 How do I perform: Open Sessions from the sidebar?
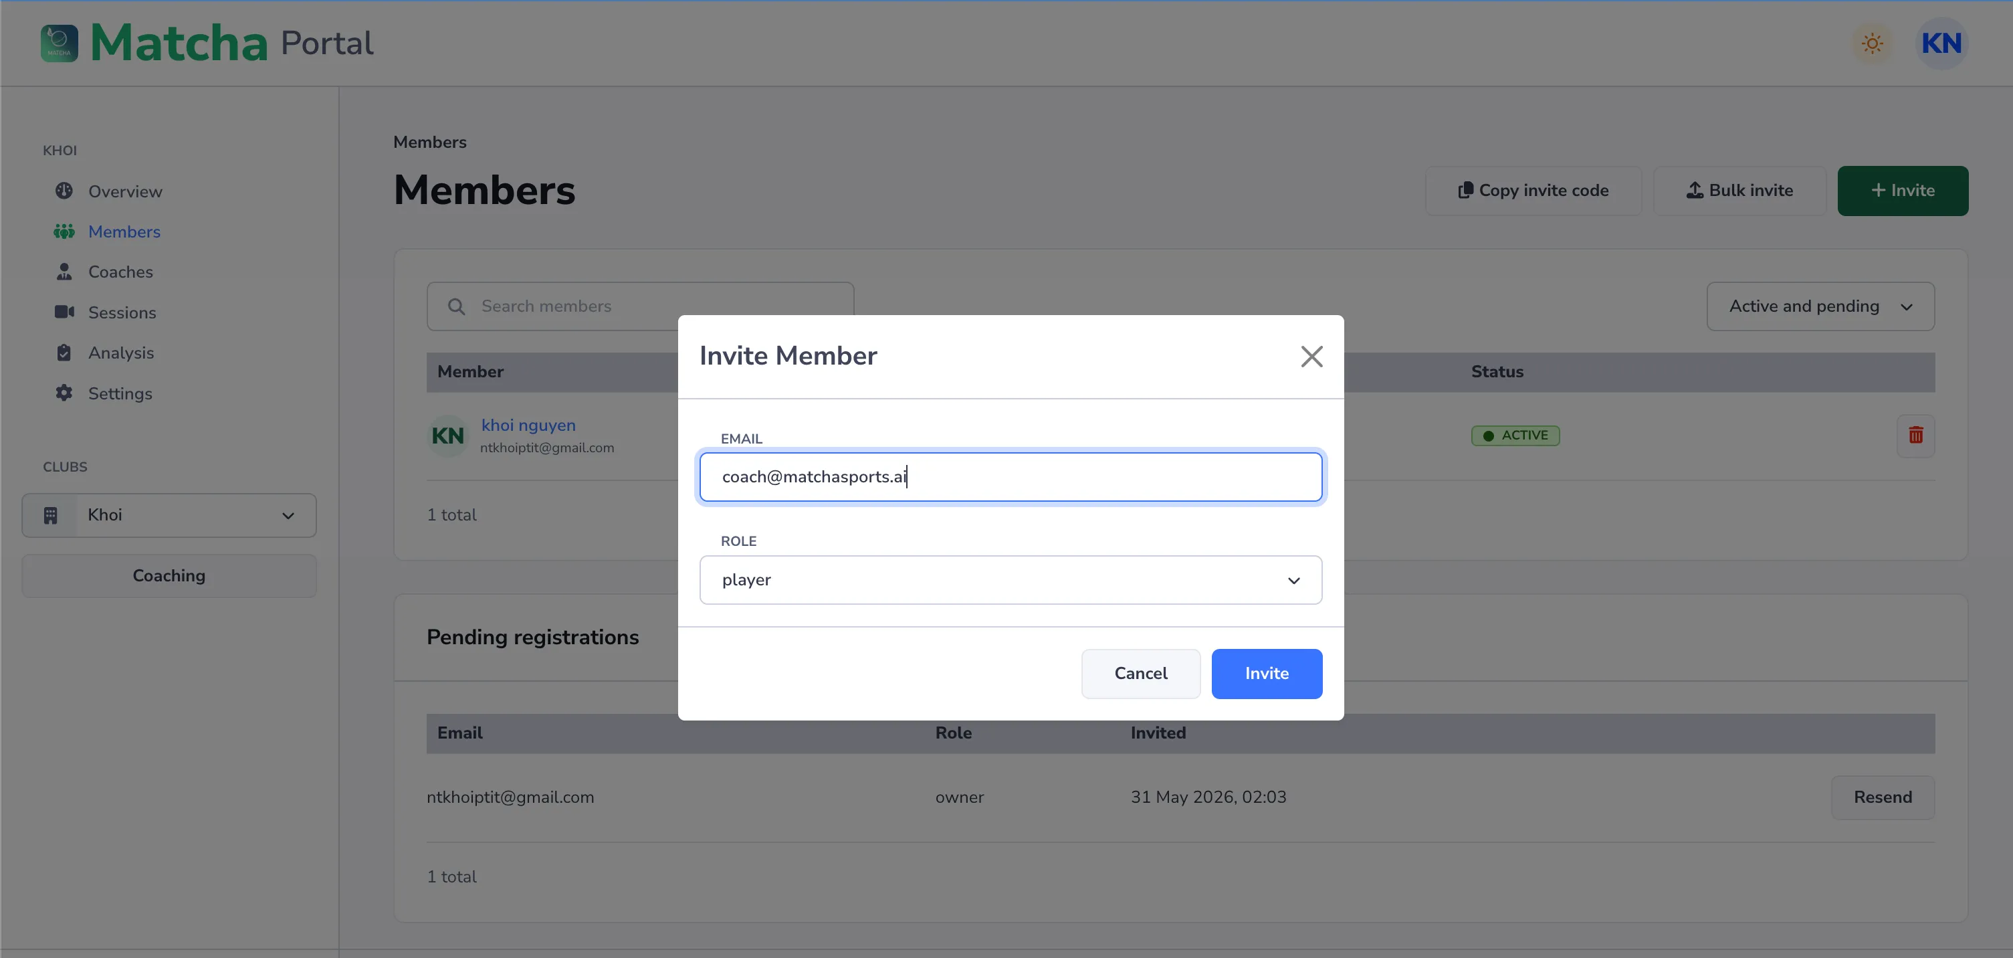pyautogui.click(x=122, y=312)
